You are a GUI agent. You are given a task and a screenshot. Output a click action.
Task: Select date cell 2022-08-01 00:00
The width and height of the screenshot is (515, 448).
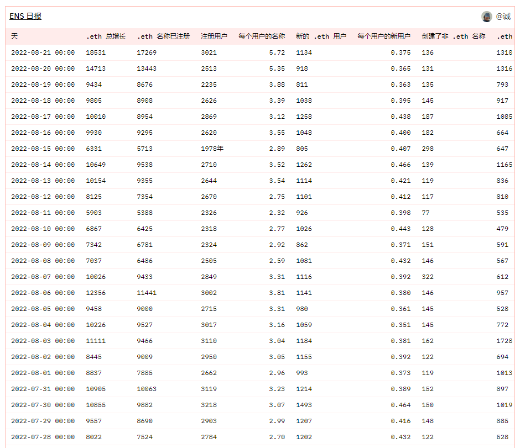click(43, 373)
